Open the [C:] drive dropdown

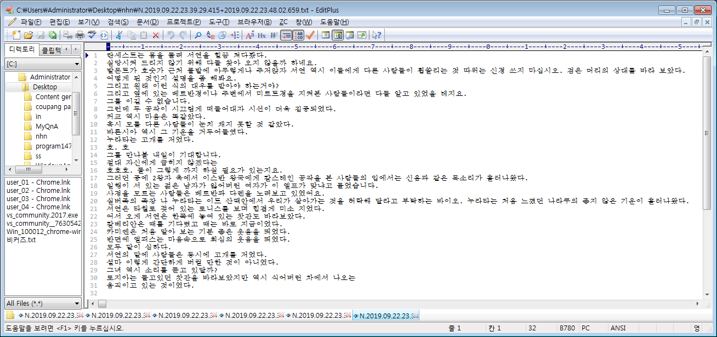click(42, 65)
